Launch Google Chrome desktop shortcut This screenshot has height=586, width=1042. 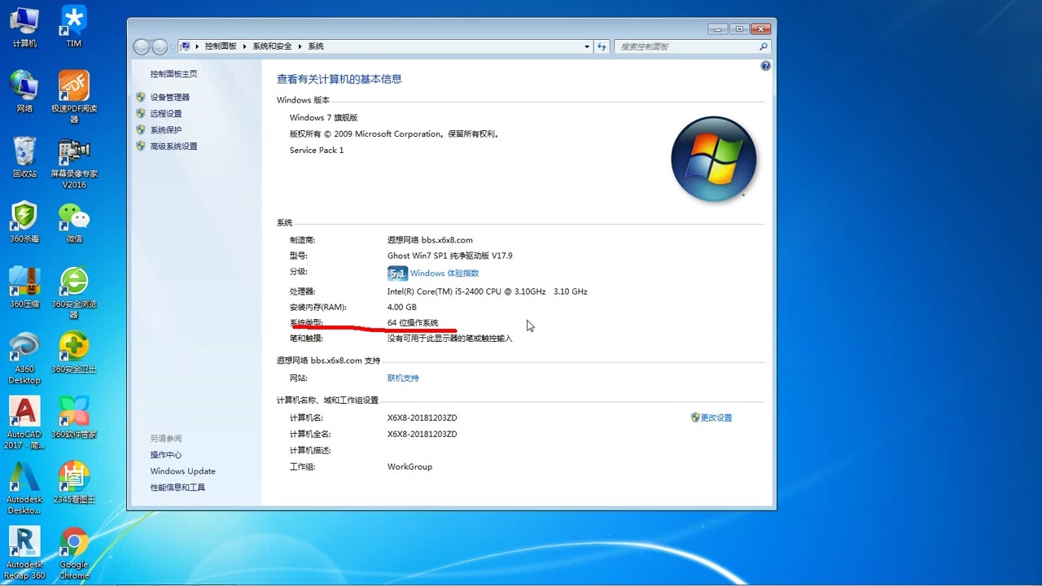tap(74, 553)
